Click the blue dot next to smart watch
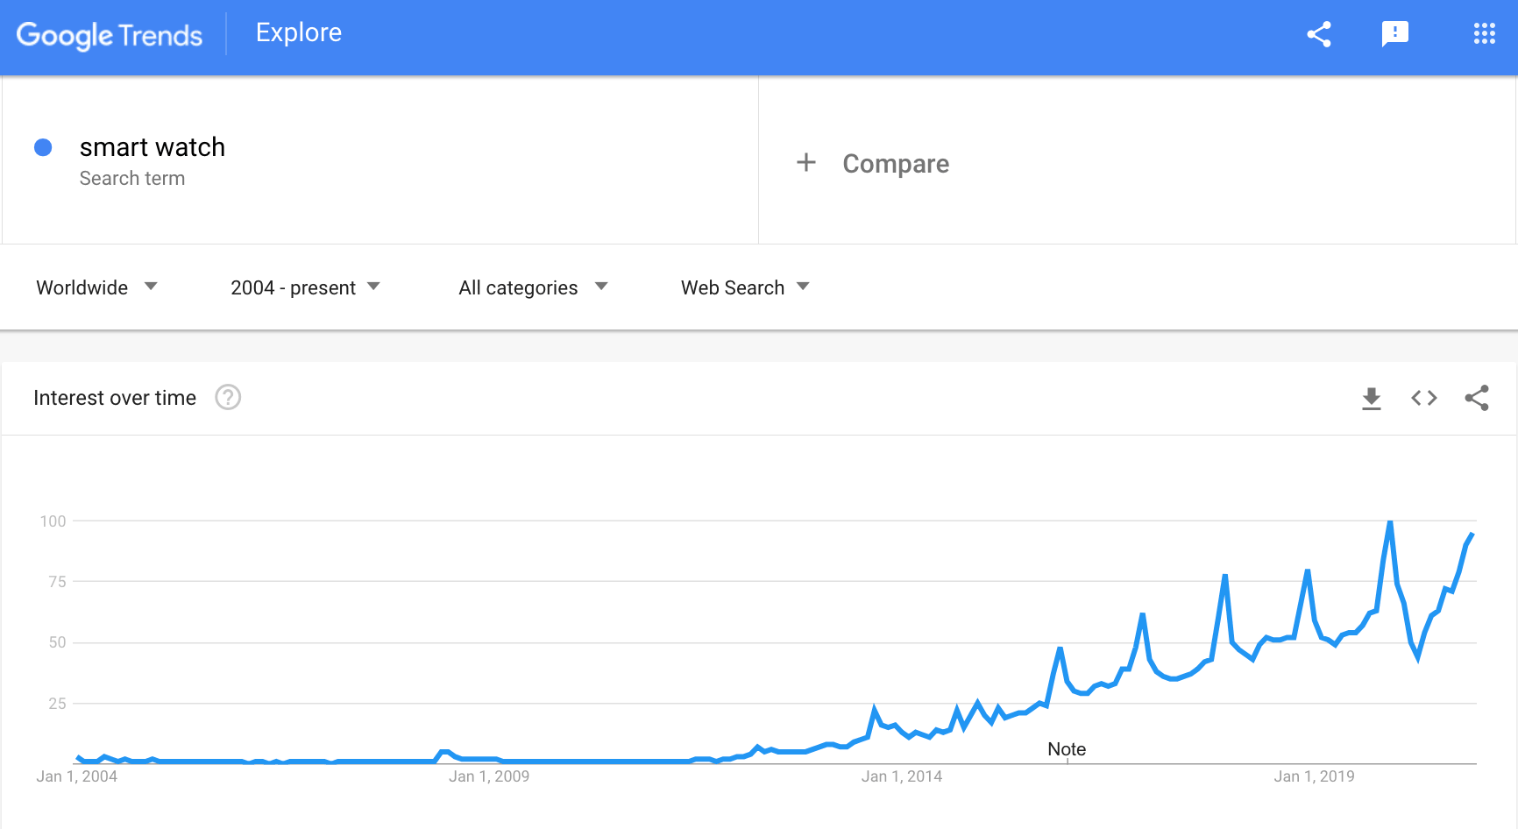The image size is (1518, 829). (43, 147)
